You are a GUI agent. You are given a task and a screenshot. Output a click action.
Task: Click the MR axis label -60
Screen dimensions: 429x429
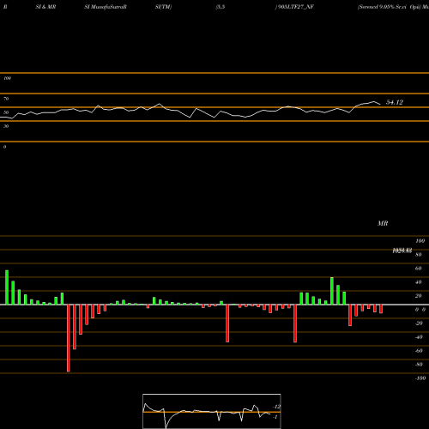(419, 351)
